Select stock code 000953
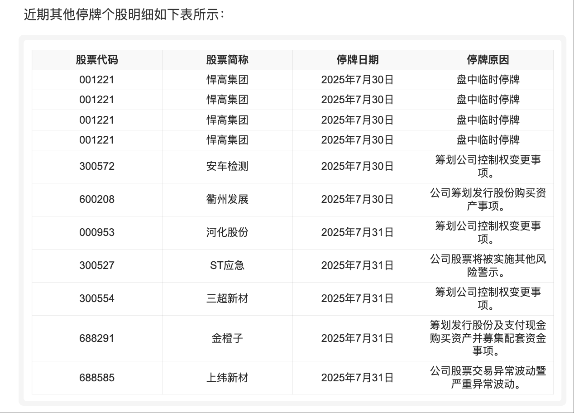Viewport: 574px width, 413px height. (97, 233)
